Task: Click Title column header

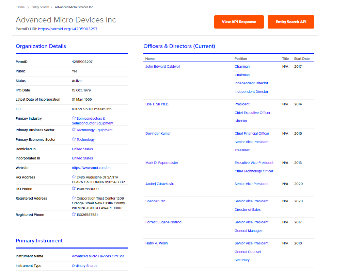Action: tap(285, 59)
